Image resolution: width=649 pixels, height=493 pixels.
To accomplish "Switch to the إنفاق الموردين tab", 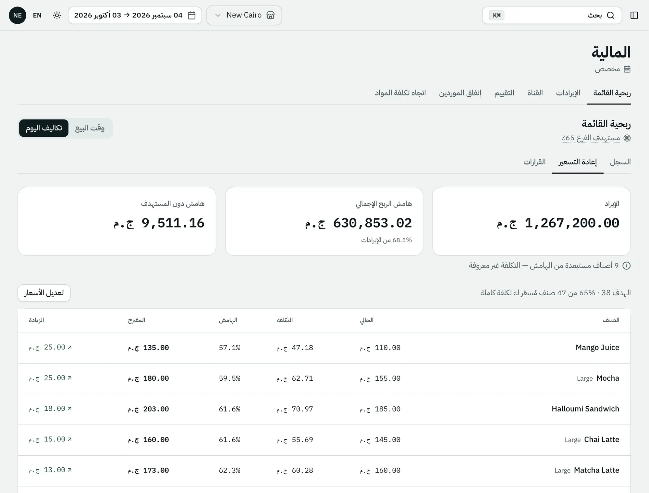I will tap(460, 93).
